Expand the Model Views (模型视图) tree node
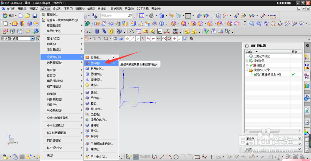 (x=247, y=61)
